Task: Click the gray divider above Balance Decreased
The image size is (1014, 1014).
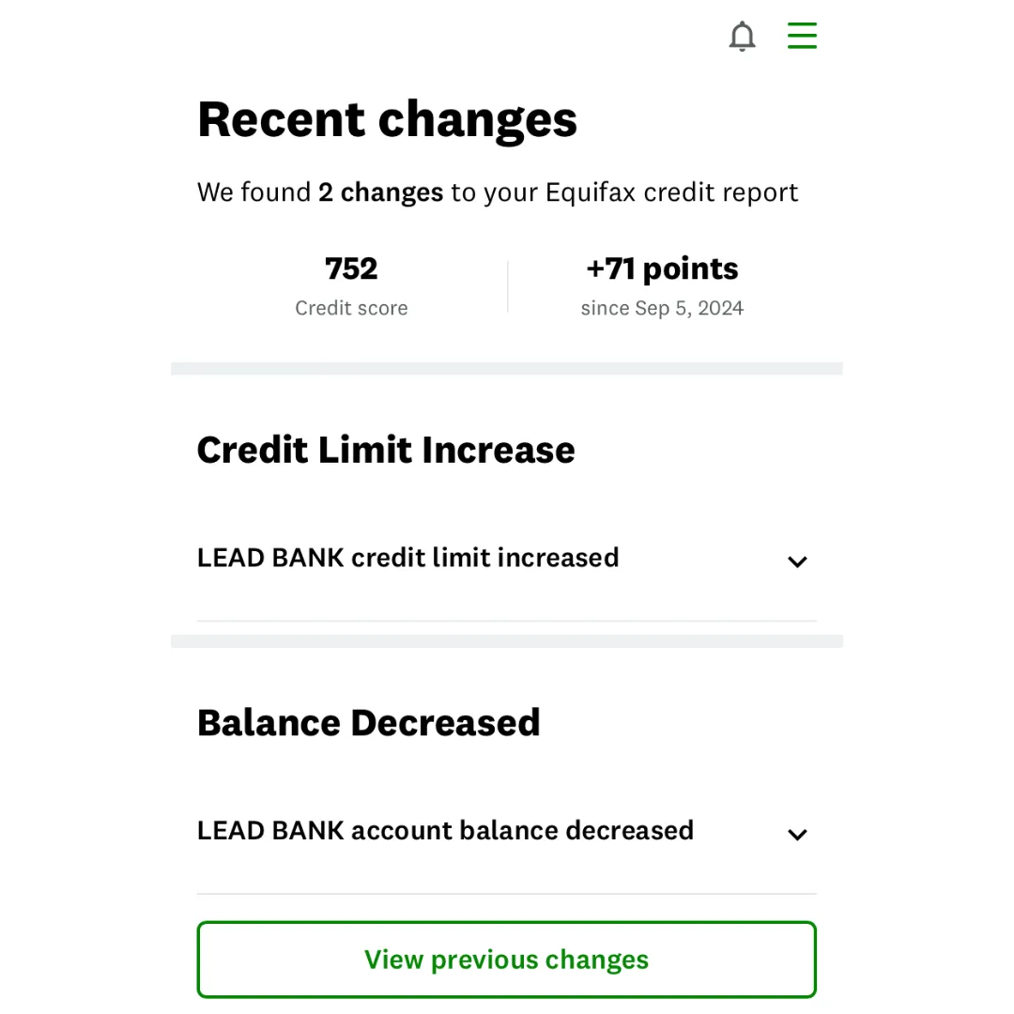Action: (506, 641)
